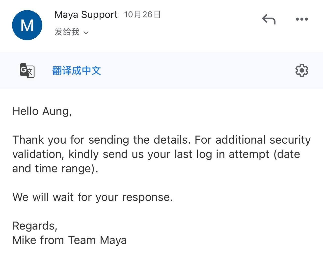Tap the 10月26日 date stamp
323x257 pixels.
tap(142, 14)
